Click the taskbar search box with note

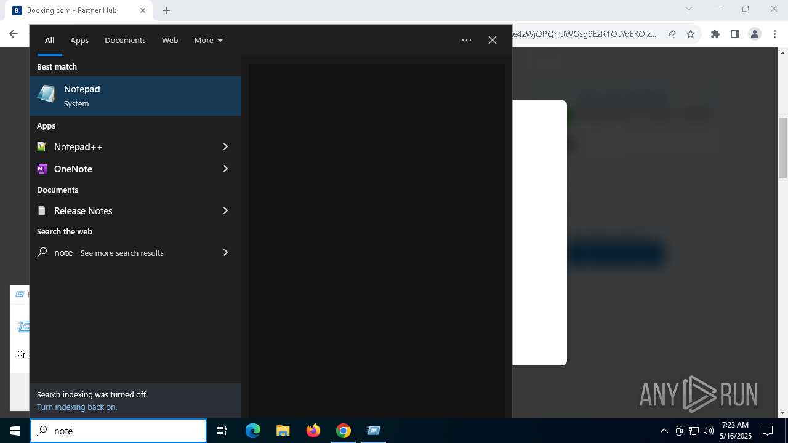coord(118,431)
